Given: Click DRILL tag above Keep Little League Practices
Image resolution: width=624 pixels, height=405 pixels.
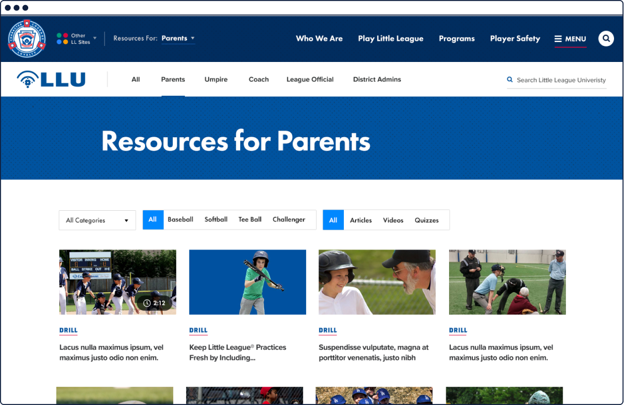Looking at the screenshot, I should pyautogui.click(x=198, y=330).
